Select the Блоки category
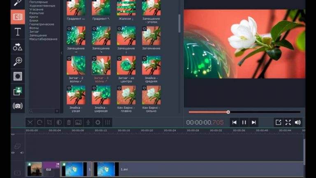 tap(34, 20)
